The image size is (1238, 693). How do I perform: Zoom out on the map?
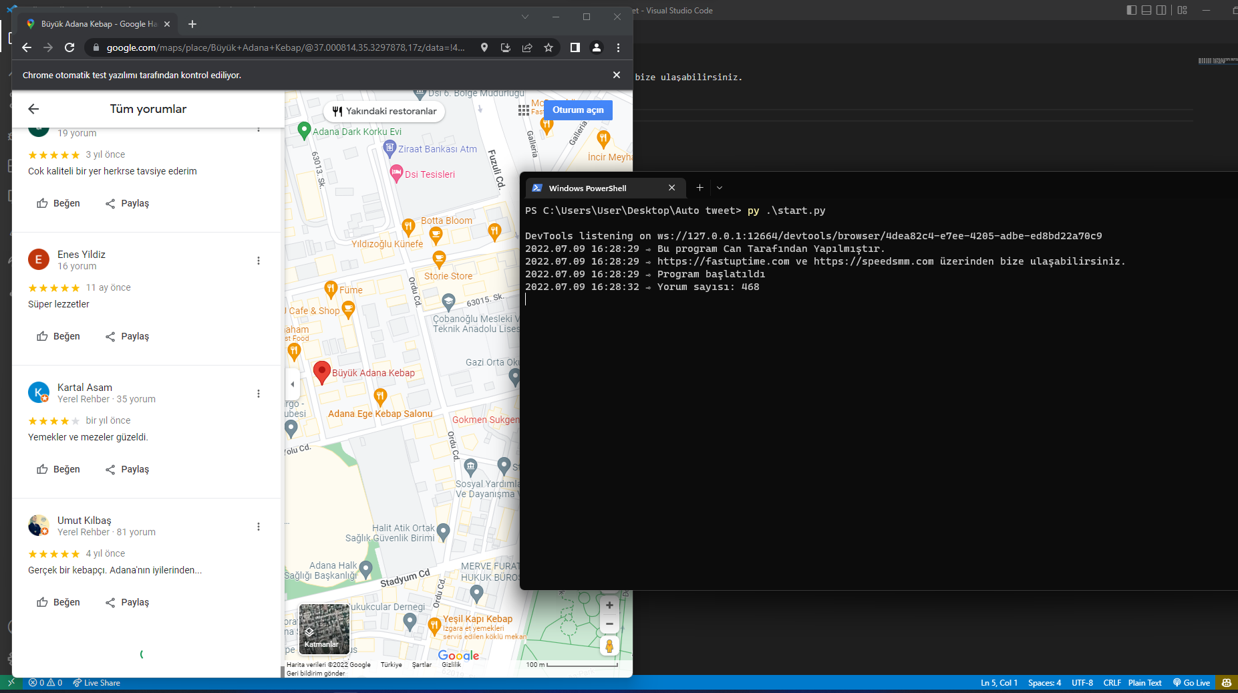coord(609,624)
